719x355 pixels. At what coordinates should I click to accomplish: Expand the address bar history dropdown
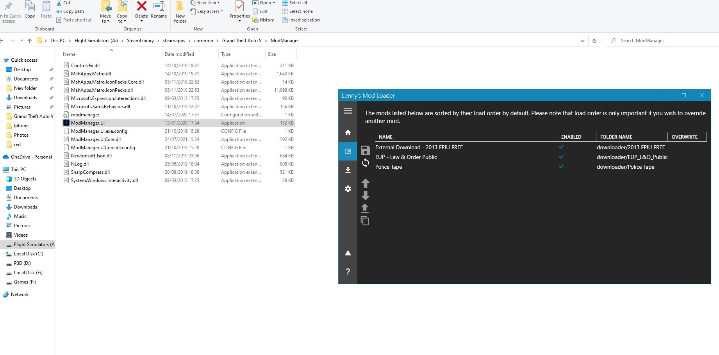click(x=582, y=41)
